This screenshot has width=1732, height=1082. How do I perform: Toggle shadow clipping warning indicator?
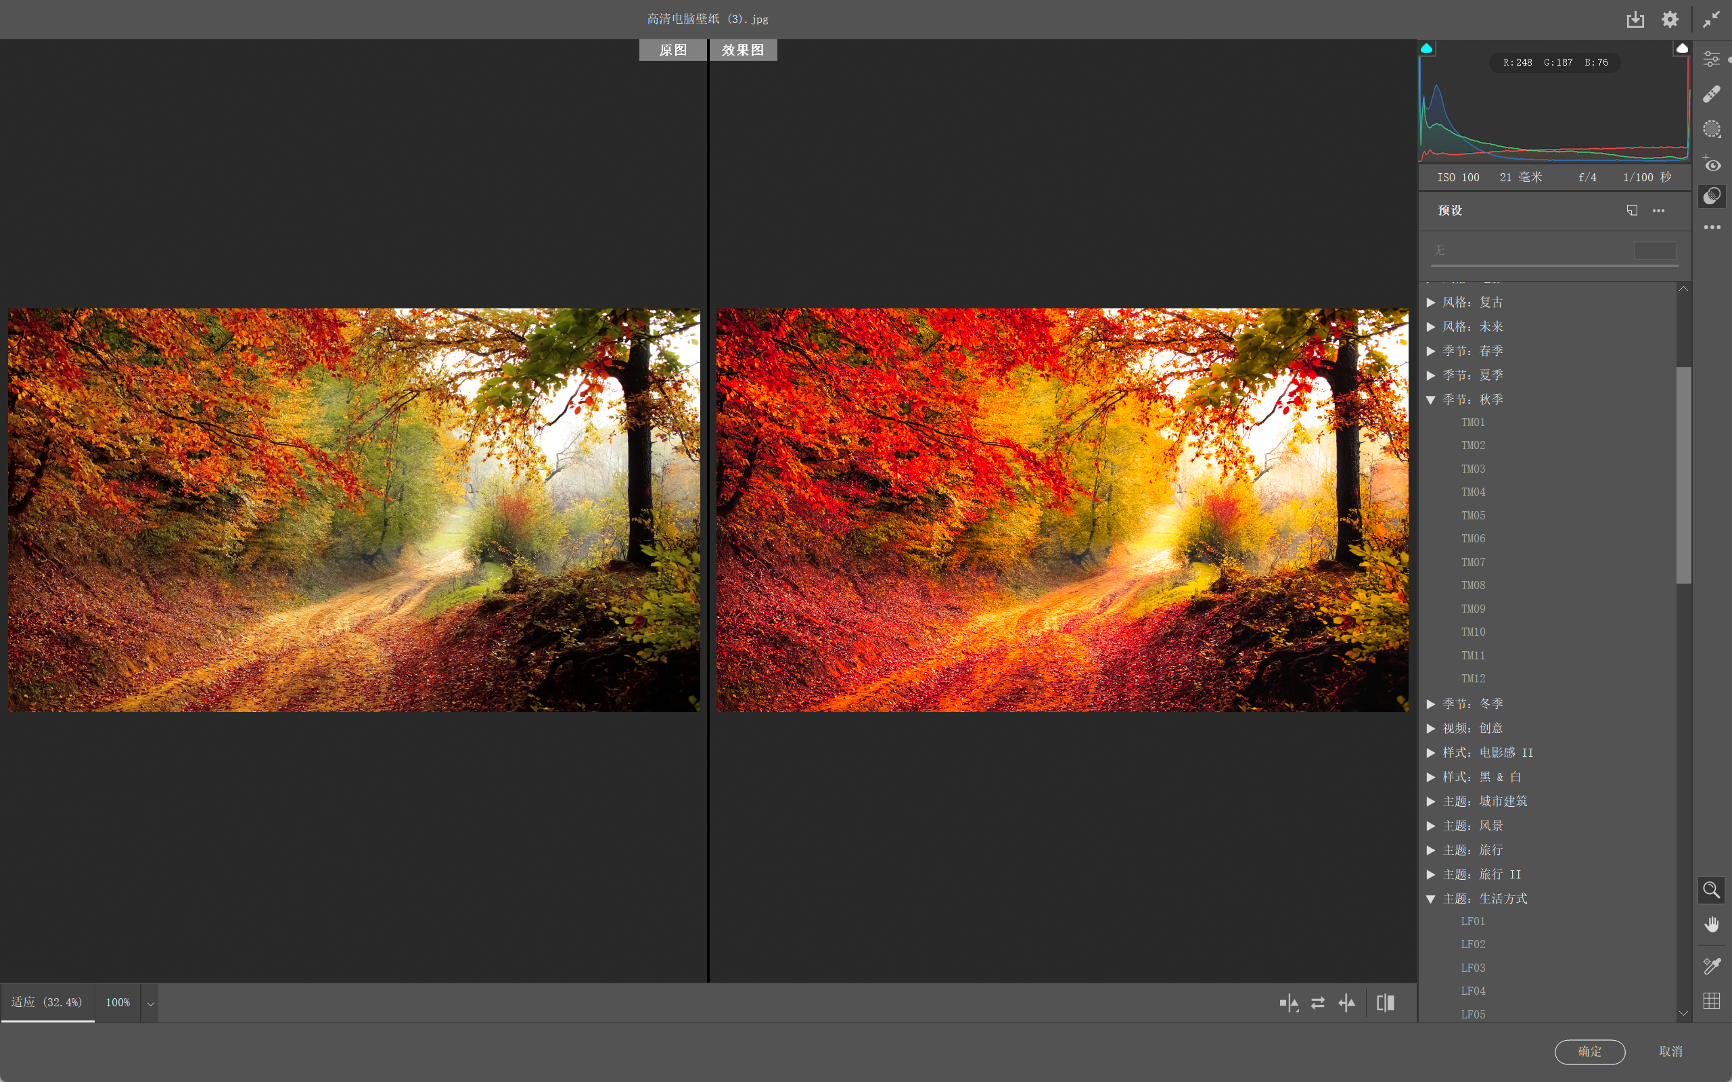(1426, 49)
